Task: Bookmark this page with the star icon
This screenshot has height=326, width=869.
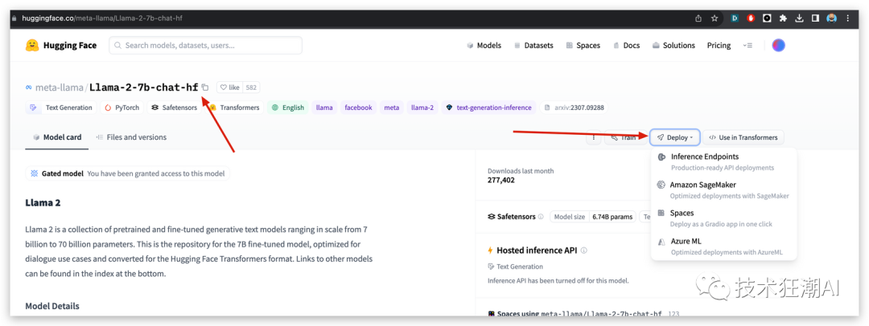Action: [715, 18]
